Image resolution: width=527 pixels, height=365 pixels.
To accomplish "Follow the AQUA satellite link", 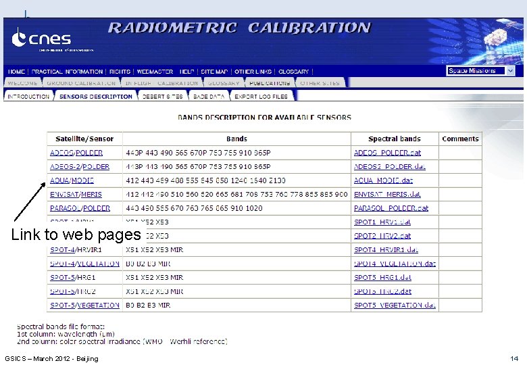I will [x=59, y=180].
